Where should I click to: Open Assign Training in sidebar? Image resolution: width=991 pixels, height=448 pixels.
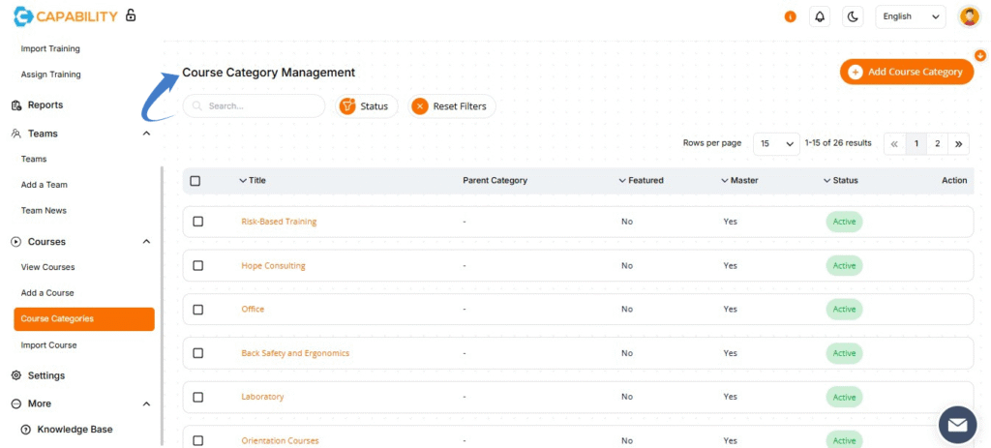click(x=50, y=75)
